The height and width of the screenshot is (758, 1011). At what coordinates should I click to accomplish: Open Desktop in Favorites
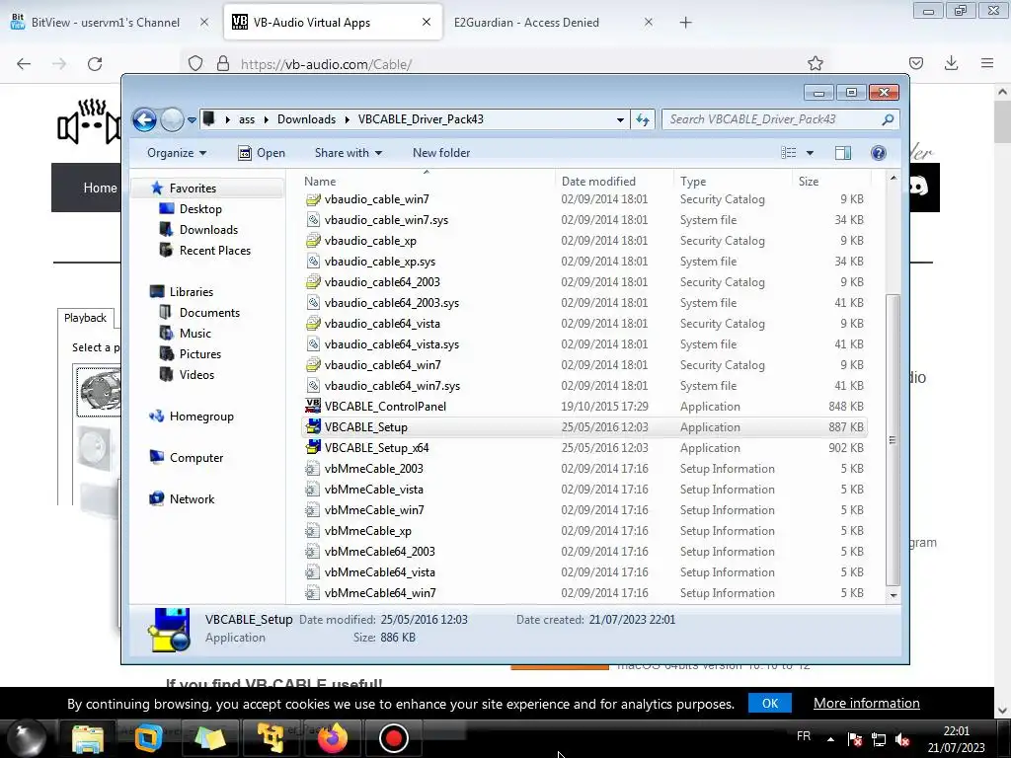coord(200,209)
